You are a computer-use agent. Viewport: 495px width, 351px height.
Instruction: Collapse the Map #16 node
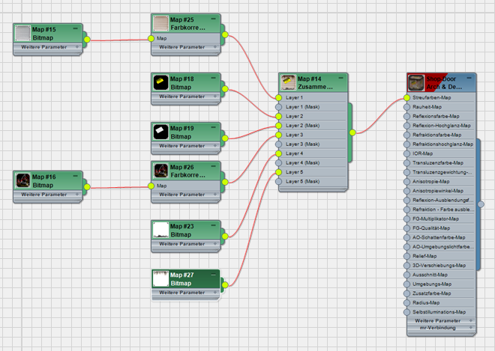coord(76,176)
